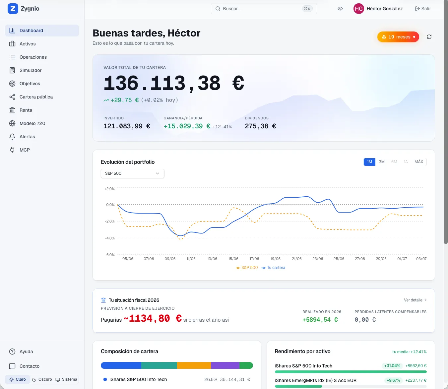Click the Ayuda question mark icon
448x389 pixels.
(12, 352)
